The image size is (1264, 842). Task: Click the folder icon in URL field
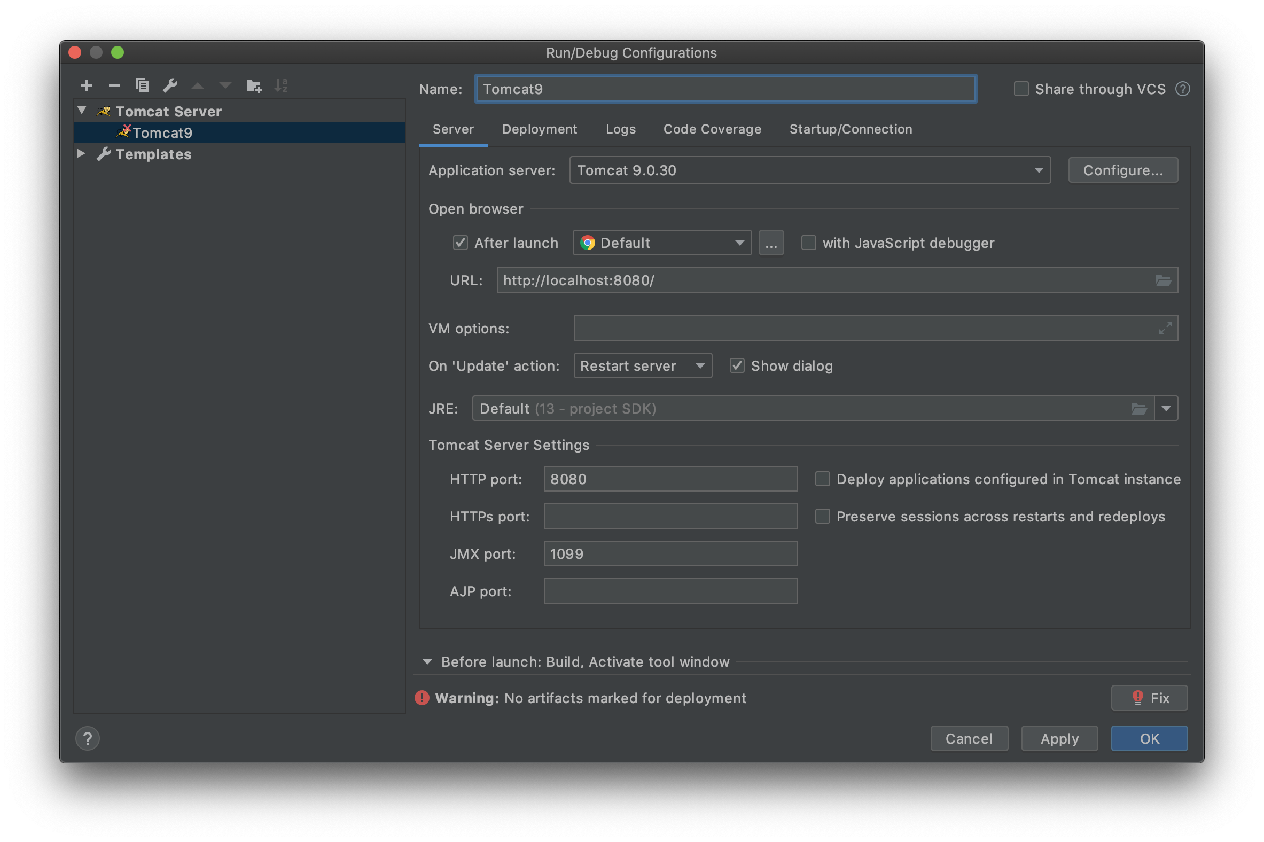(x=1163, y=280)
